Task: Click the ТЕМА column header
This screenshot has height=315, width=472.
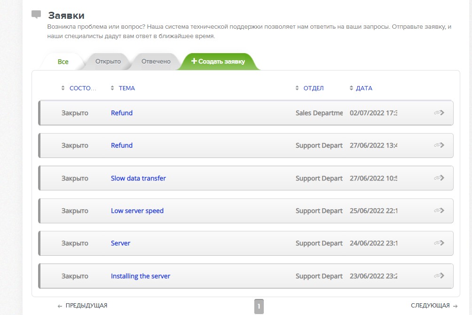Action: click(127, 88)
